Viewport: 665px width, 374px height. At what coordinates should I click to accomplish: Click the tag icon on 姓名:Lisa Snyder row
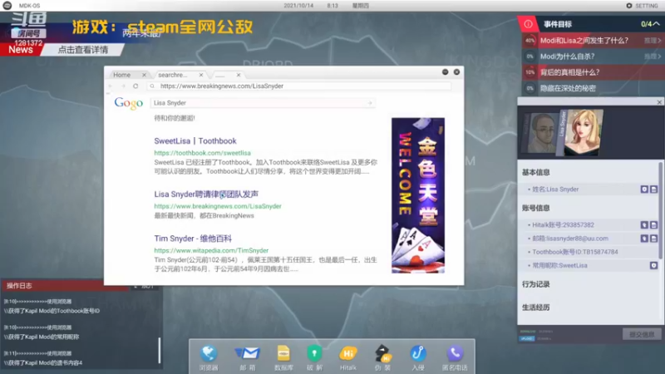pos(643,189)
